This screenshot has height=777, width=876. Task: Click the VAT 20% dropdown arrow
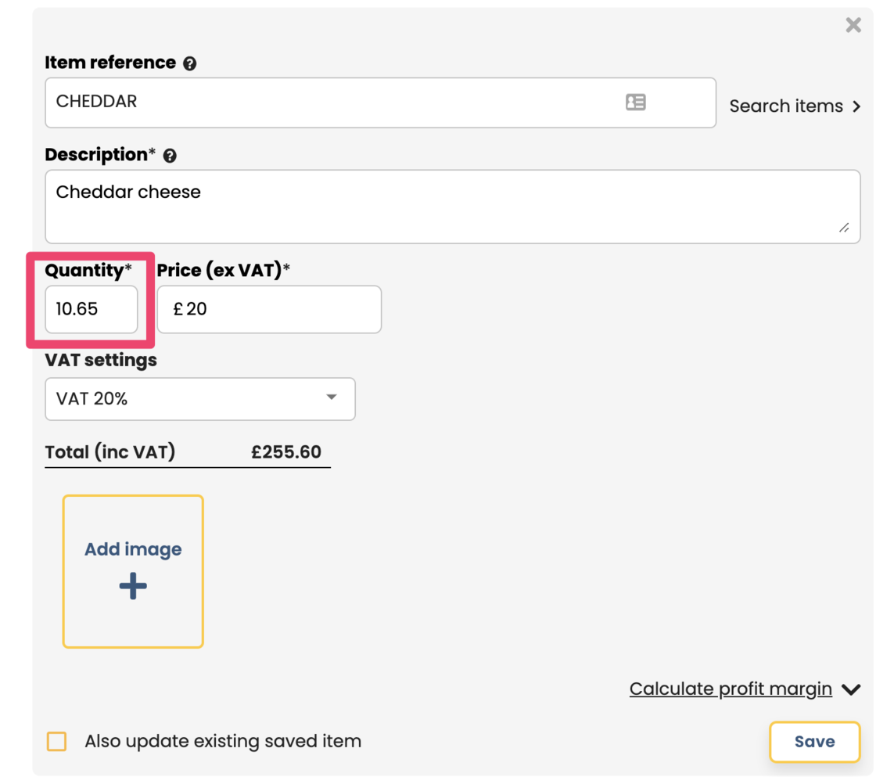point(332,397)
